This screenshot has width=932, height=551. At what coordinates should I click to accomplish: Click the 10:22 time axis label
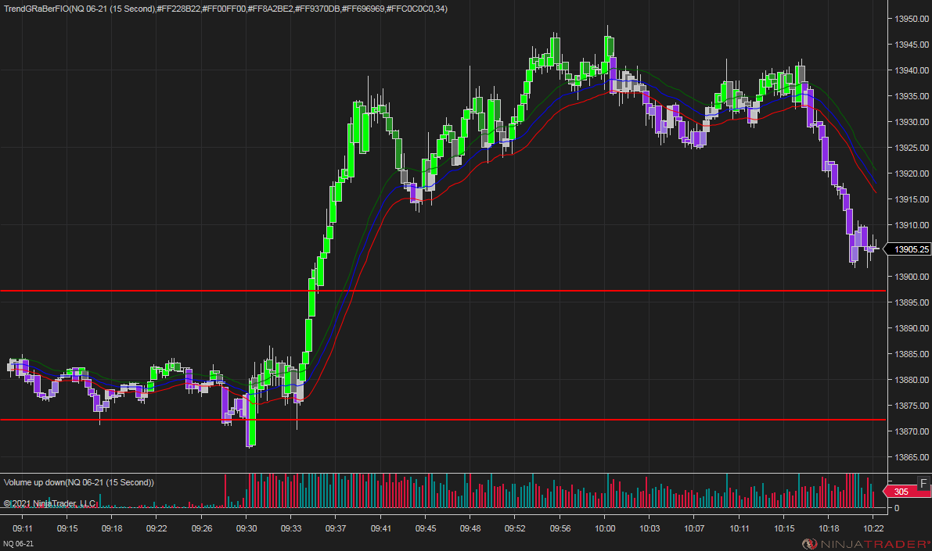[873, 528]
